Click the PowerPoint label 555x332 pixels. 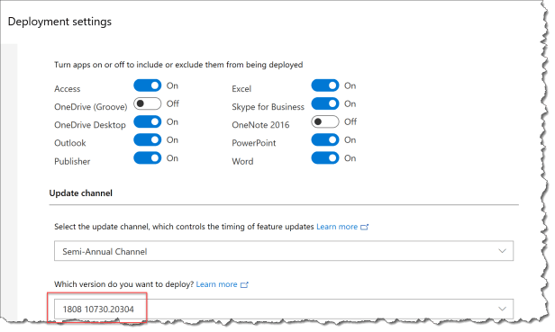tap(254, 143)
